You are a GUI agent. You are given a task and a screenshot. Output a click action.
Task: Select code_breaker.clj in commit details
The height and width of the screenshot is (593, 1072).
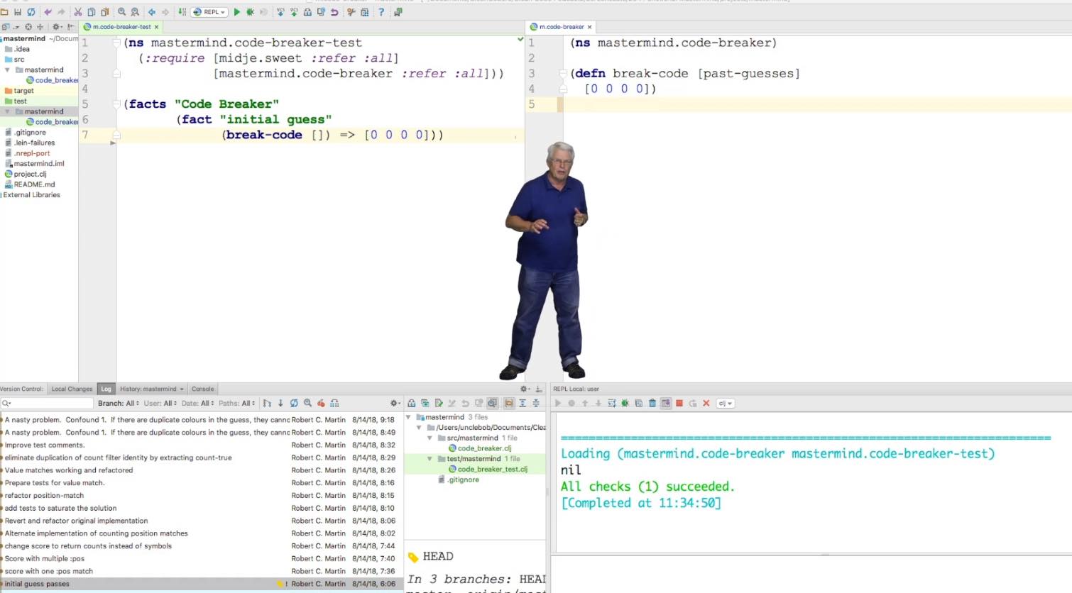(x=480, y=448)
